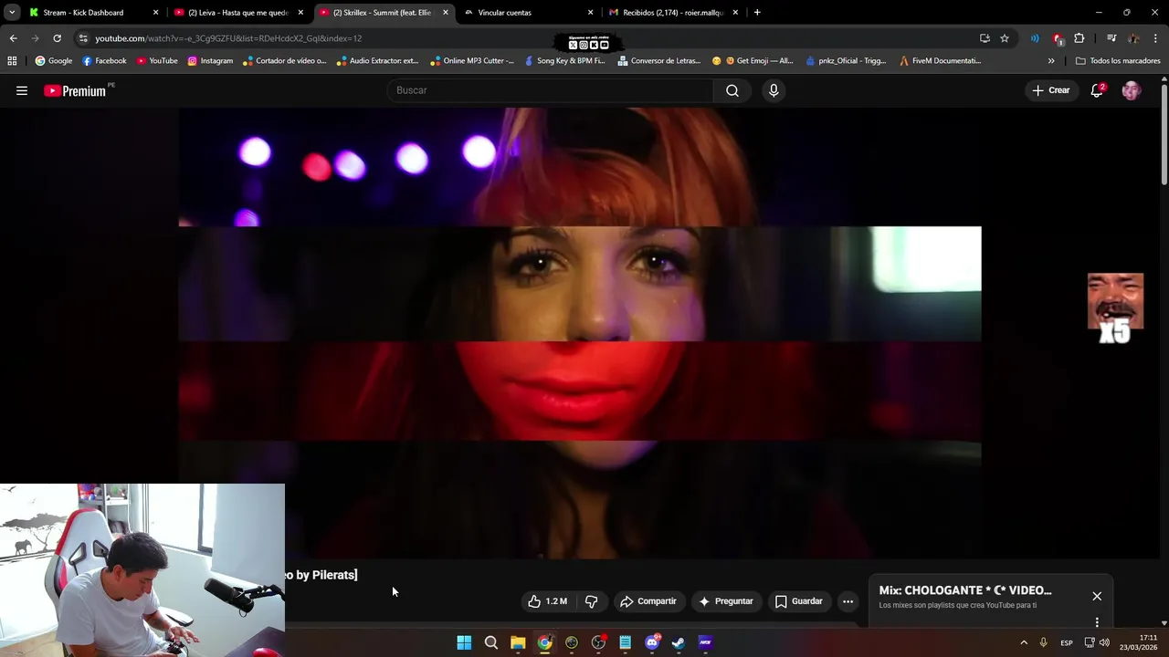1169x657 pixels.
Task: Bookmark this page with star icon
Action: click(x=1005, y=38)
